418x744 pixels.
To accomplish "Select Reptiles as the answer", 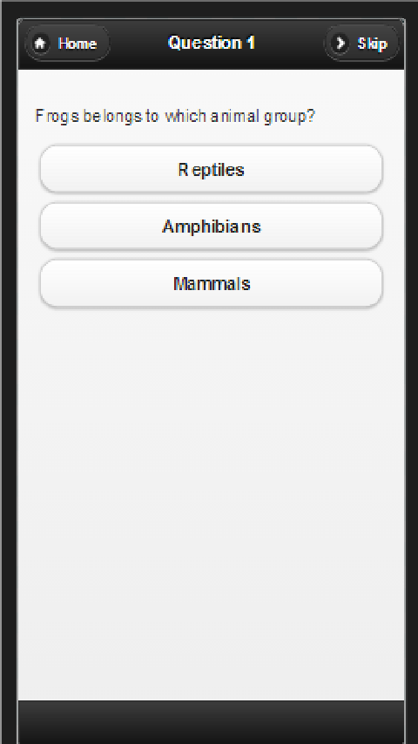I will [211, 169].
